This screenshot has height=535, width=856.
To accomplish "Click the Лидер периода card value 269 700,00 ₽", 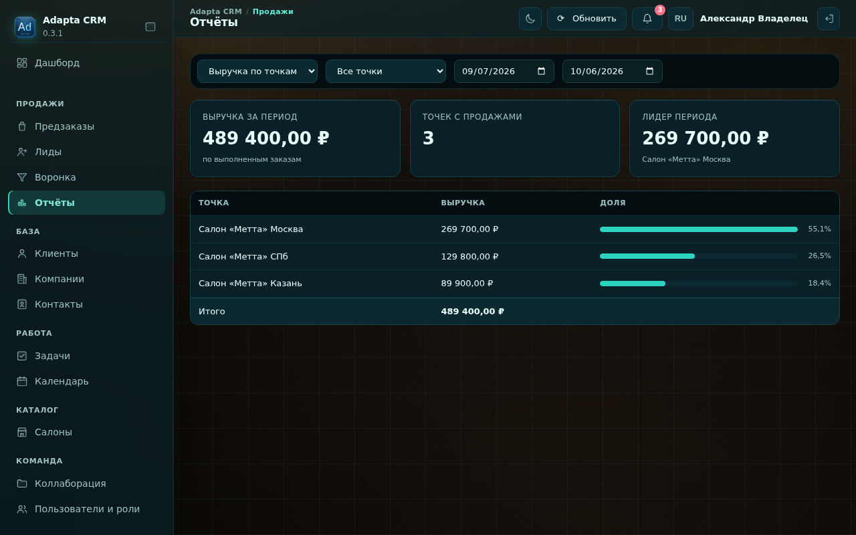I will tap(706, 138).
